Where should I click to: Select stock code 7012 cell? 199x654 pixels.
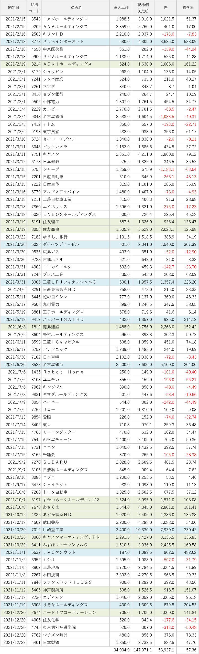pos(36,530)
